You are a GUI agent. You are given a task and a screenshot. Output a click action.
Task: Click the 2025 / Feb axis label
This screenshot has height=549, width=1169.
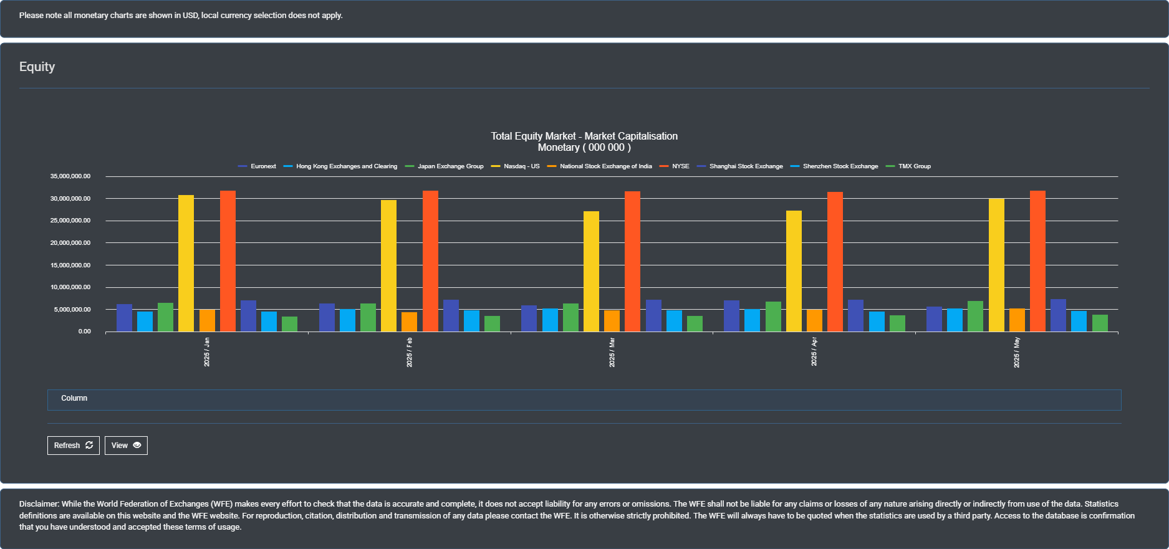pyautogui.click(x=410, y=352)
